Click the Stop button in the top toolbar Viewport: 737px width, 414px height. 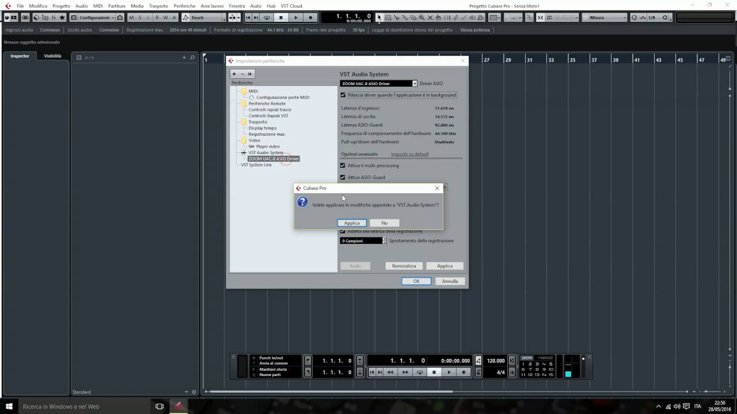point(281,17)
